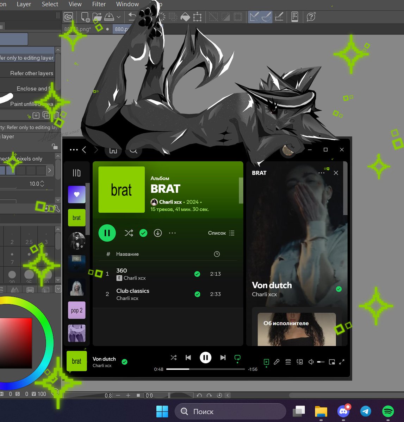The width and height of the screenshot is (404, 422).
Task: Open the Select menu
Action: point(50,4)
